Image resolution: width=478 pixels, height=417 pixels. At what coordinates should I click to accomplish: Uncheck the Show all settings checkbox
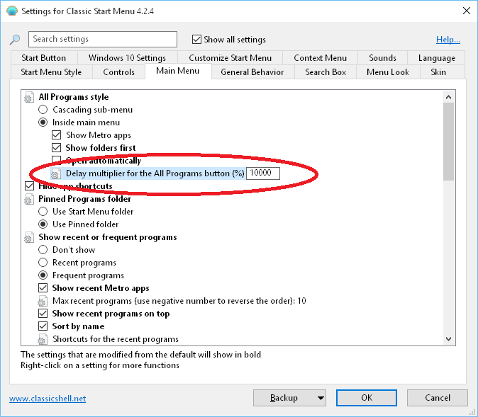click(198, 40)
